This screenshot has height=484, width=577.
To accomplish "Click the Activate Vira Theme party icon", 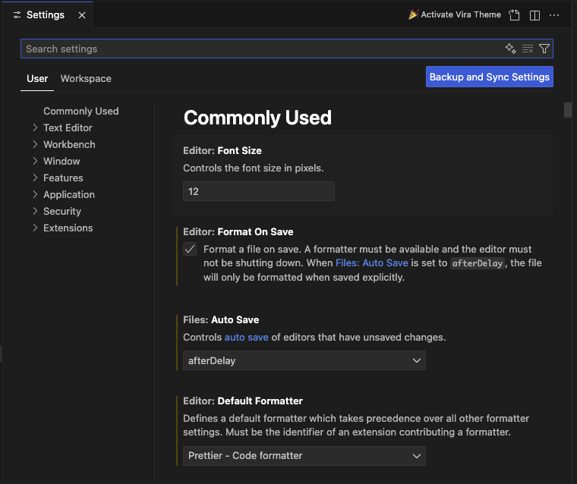I will pos(413,14).
